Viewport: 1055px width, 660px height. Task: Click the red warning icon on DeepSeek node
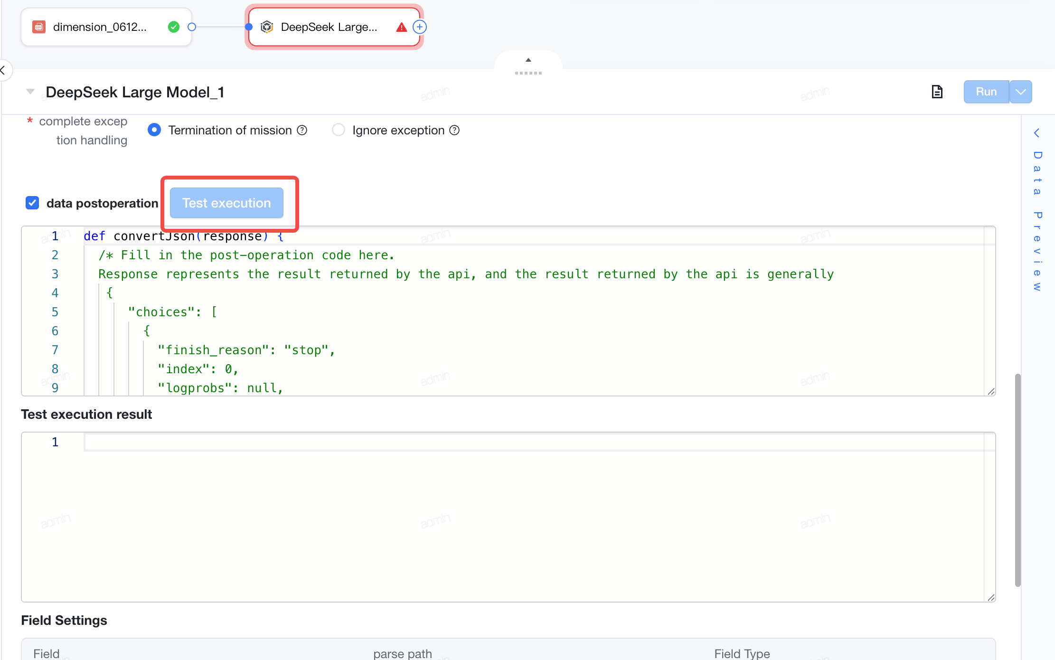tap(401, 27)
